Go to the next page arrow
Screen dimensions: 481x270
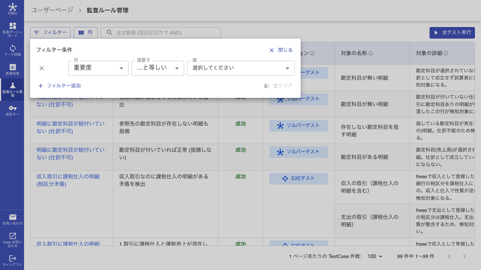point(464,256)
